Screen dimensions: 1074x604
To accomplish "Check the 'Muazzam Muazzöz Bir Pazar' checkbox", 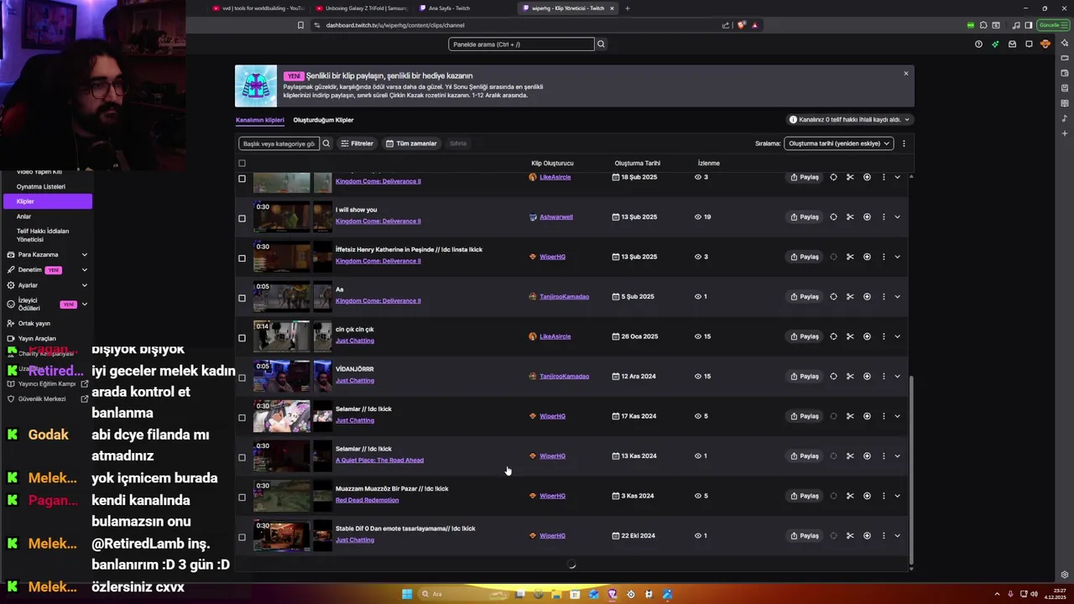I will click(x=242, y=497).
